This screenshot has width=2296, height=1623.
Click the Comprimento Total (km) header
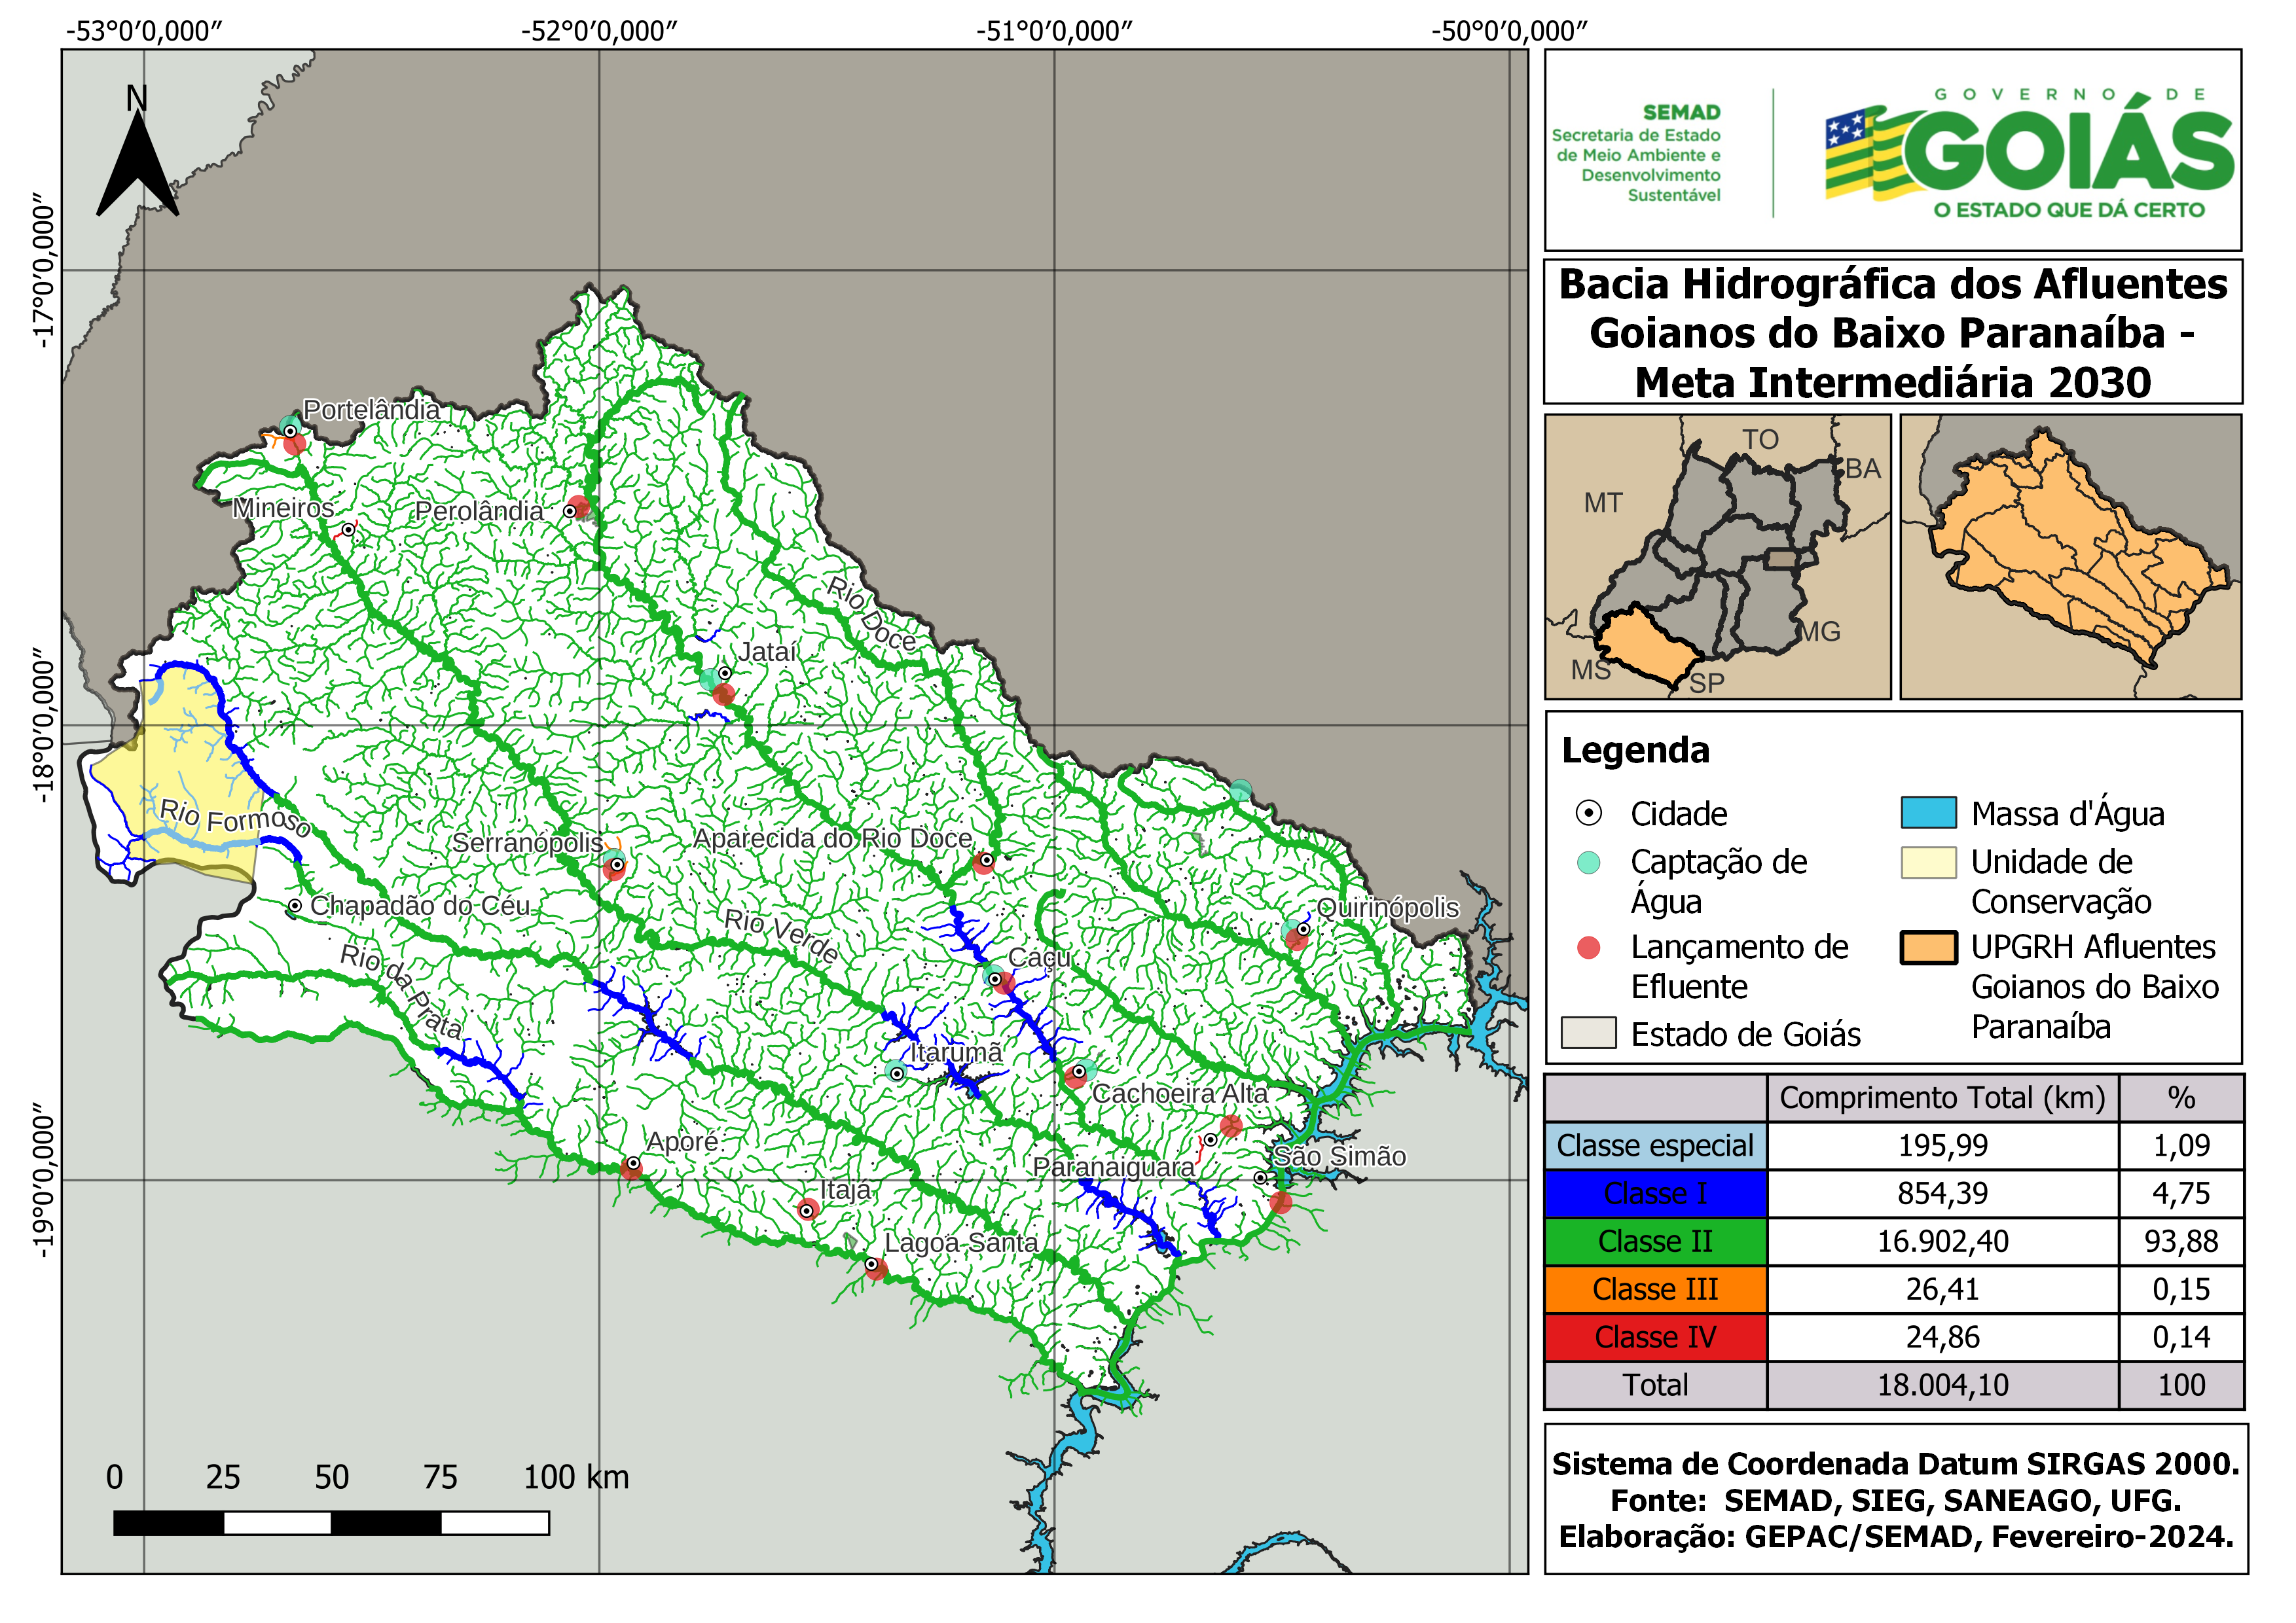tap(1942, 1097)
